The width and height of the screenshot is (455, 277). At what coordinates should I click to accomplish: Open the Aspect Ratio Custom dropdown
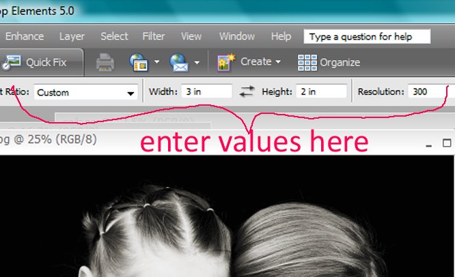pos(86,92)
